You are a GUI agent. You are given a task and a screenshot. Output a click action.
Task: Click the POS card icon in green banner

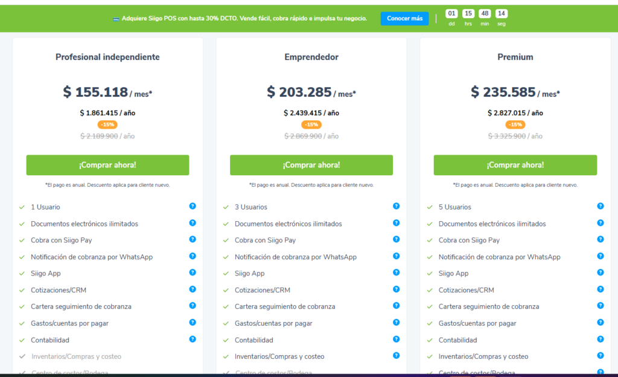click(x=116, y=19)
